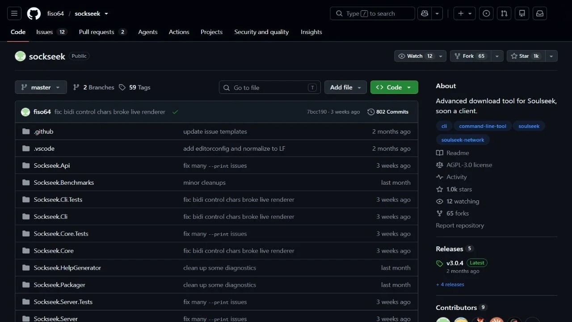Expand the repository switcher dropdown next to sockseek

coord(106,14)
